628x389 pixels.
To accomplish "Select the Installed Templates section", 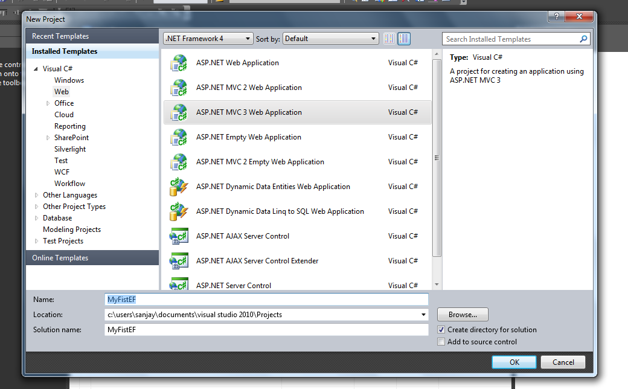I will click(92, 51).
